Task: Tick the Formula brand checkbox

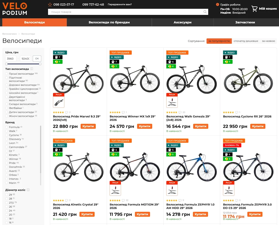Action: [7, 127]
